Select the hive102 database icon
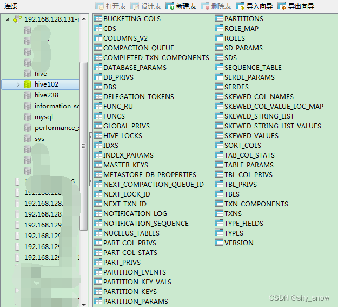This screenshot has width=338, height=307. [x=27, y=84]
